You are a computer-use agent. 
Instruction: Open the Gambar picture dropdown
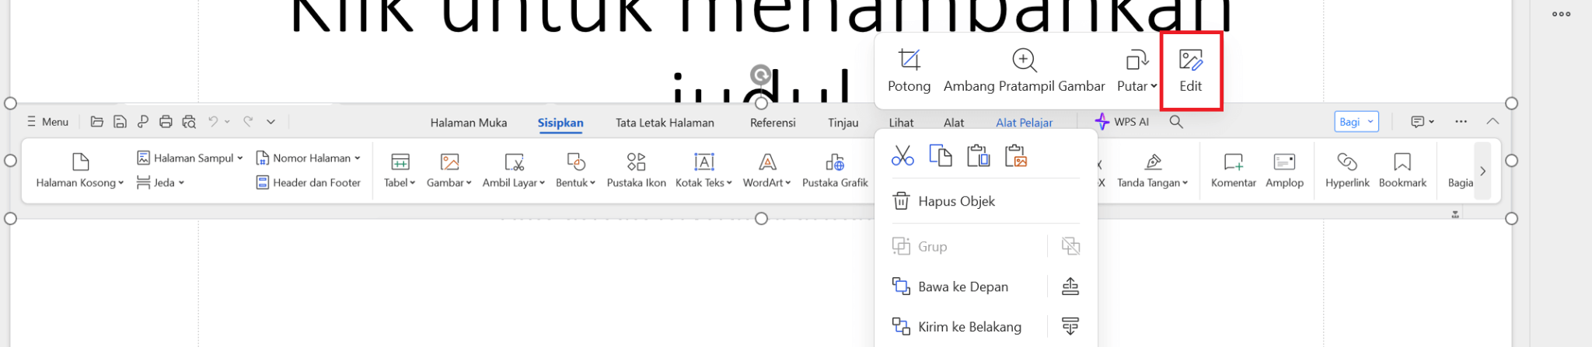click(x=449, y=171)
